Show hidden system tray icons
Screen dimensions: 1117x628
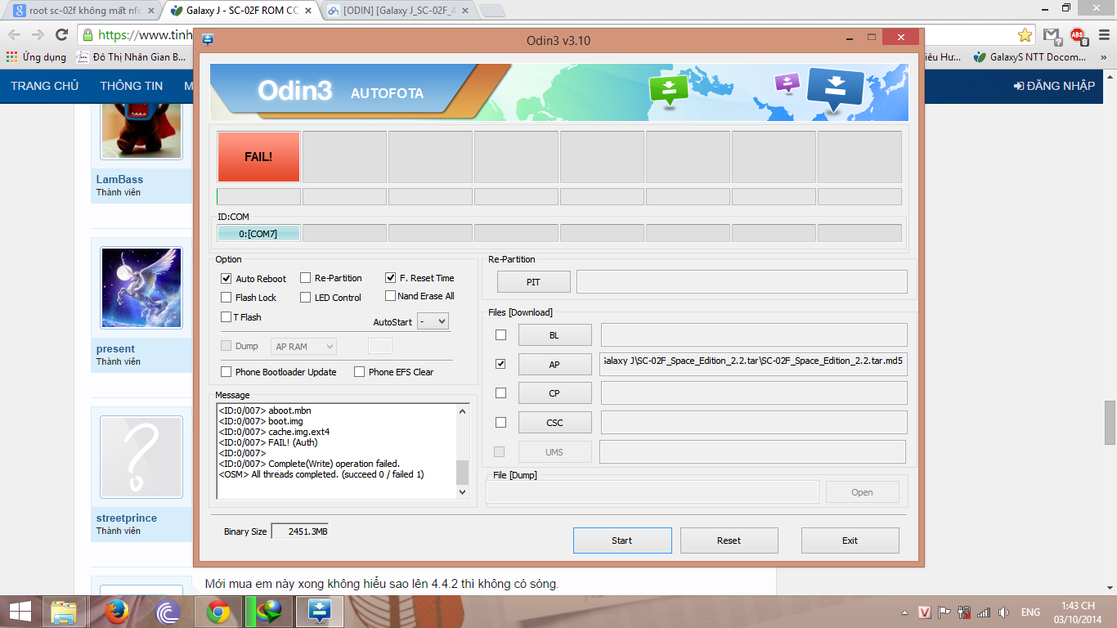click(x=905, y=612)
